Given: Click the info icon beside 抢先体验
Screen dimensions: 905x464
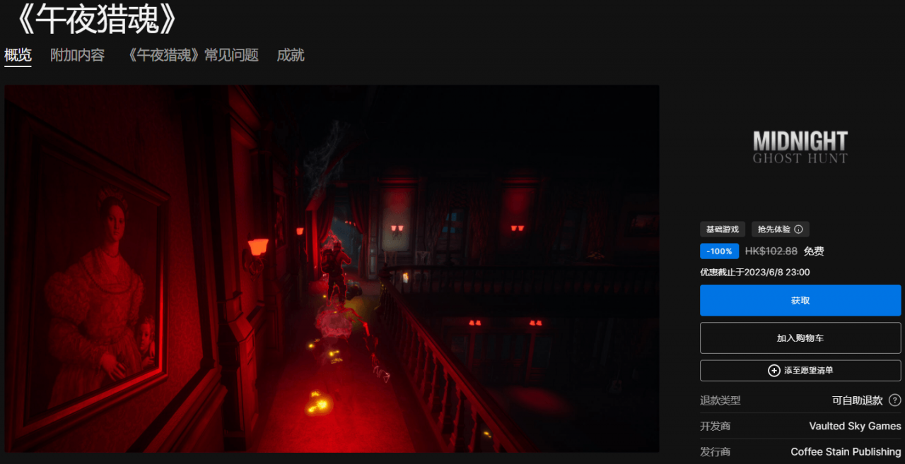Looking at the screenshot, I should [x=798, y=230].
